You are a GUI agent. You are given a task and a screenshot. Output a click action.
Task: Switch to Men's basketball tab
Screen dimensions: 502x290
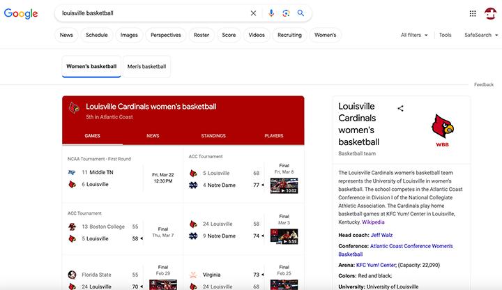pos(146,67)
